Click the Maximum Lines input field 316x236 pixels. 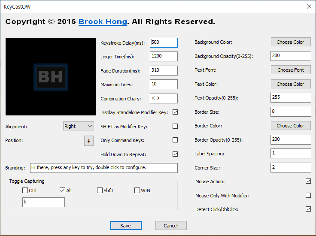coord(164,84)
